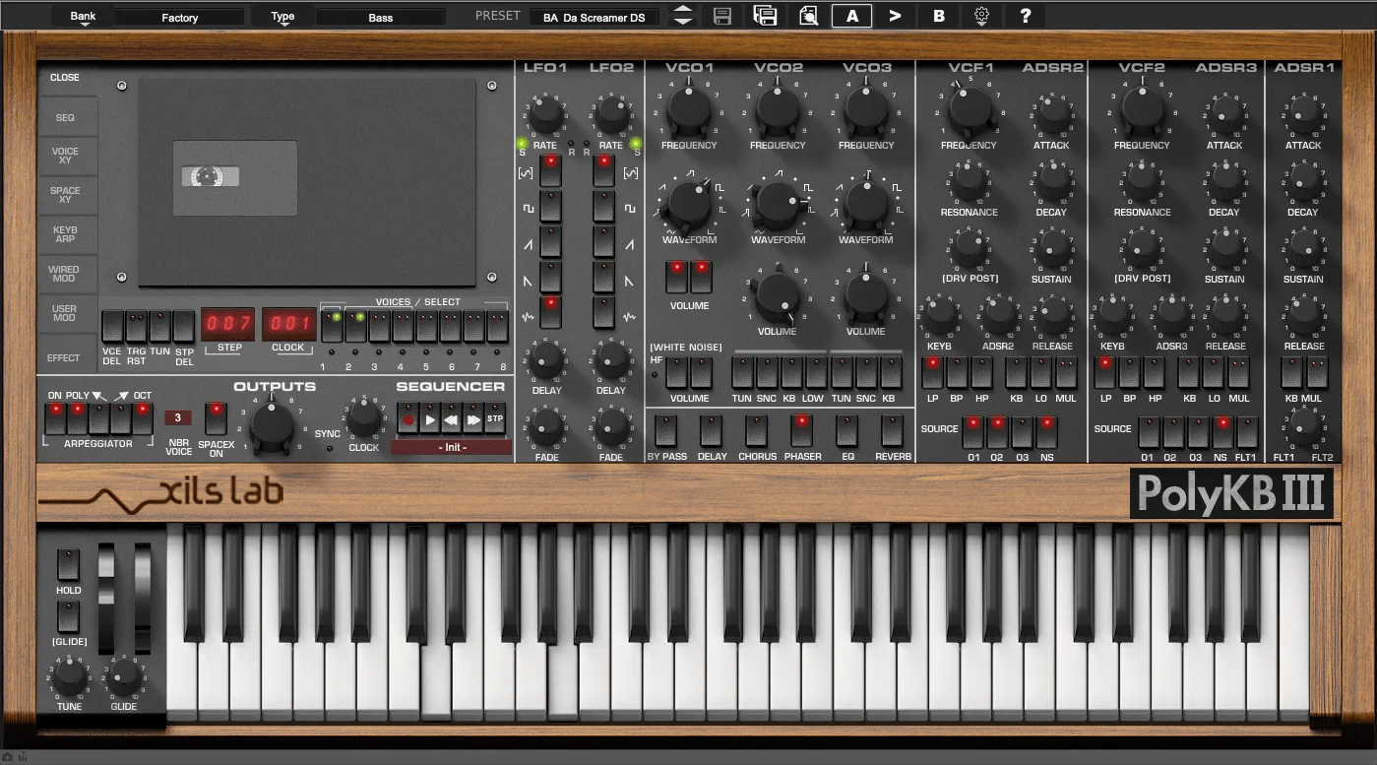Viewport: 1377px width, 765px height.
Task: Click the question mark help icon
Action: (x=1026, y=16)
